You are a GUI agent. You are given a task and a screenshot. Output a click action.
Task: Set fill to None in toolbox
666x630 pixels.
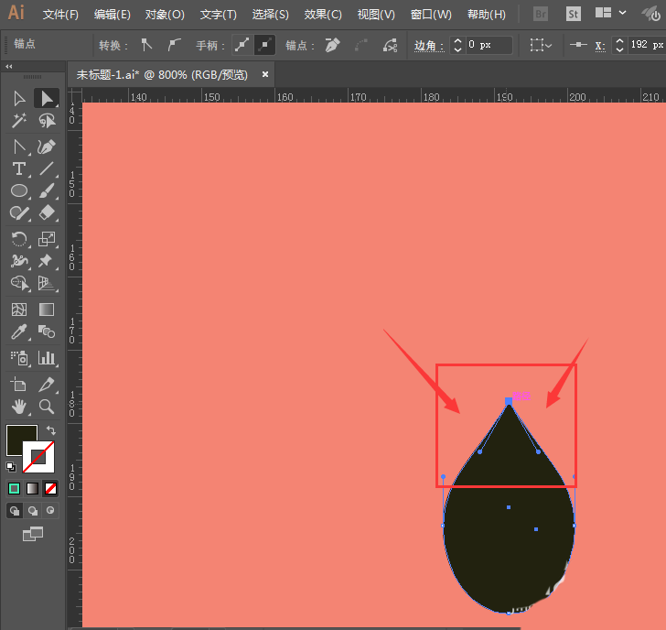point(51,488)
